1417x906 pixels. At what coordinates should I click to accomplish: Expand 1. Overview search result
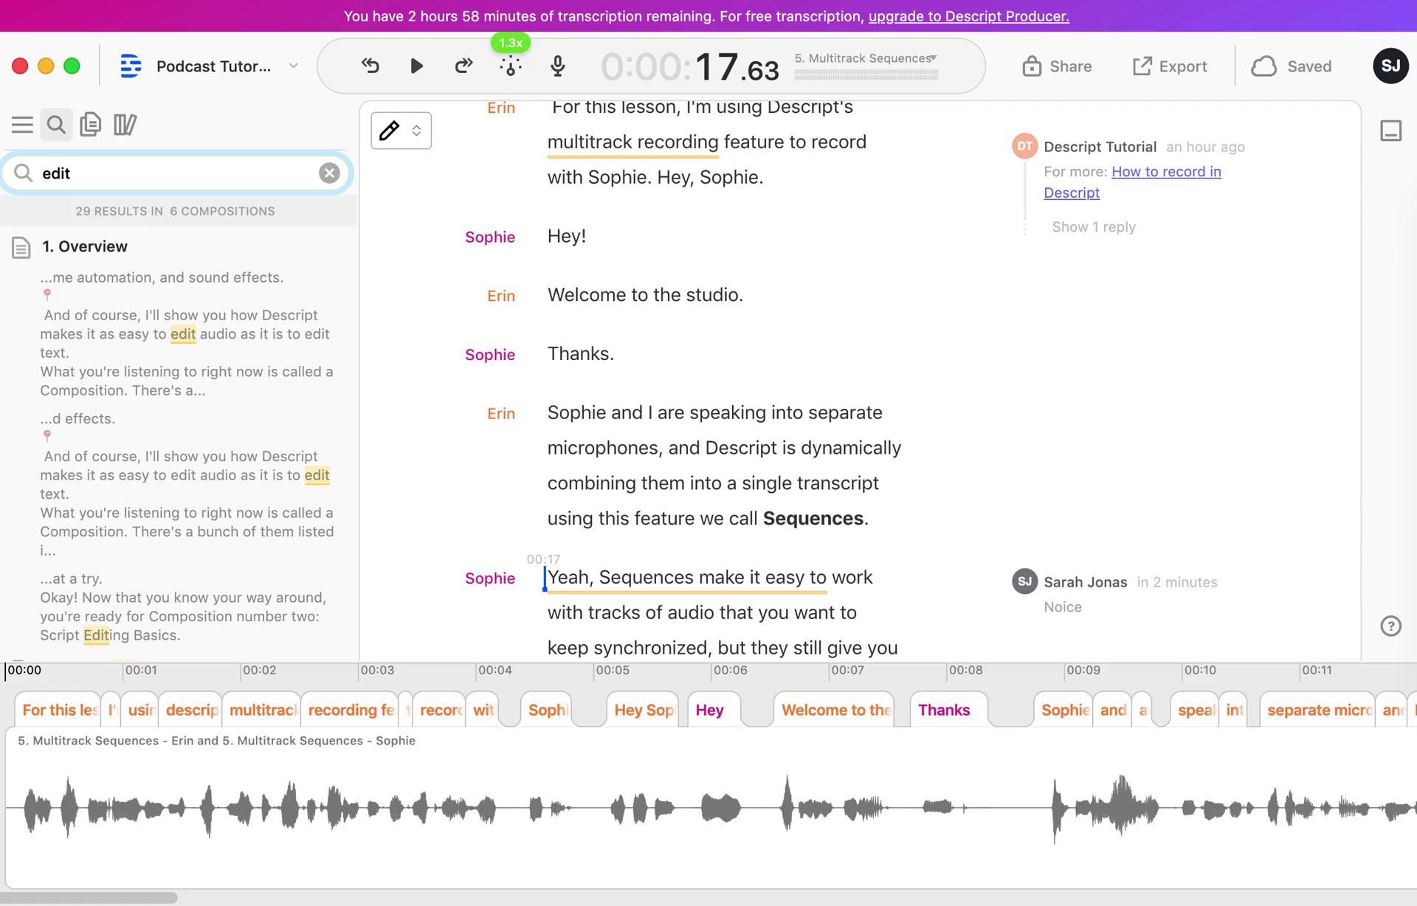(x=85, y=246)
